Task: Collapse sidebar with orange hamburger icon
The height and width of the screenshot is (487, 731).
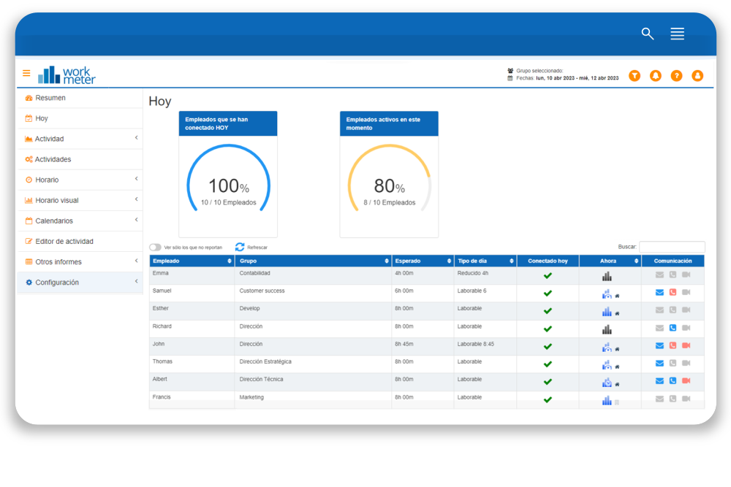Action: pos(26,73)
